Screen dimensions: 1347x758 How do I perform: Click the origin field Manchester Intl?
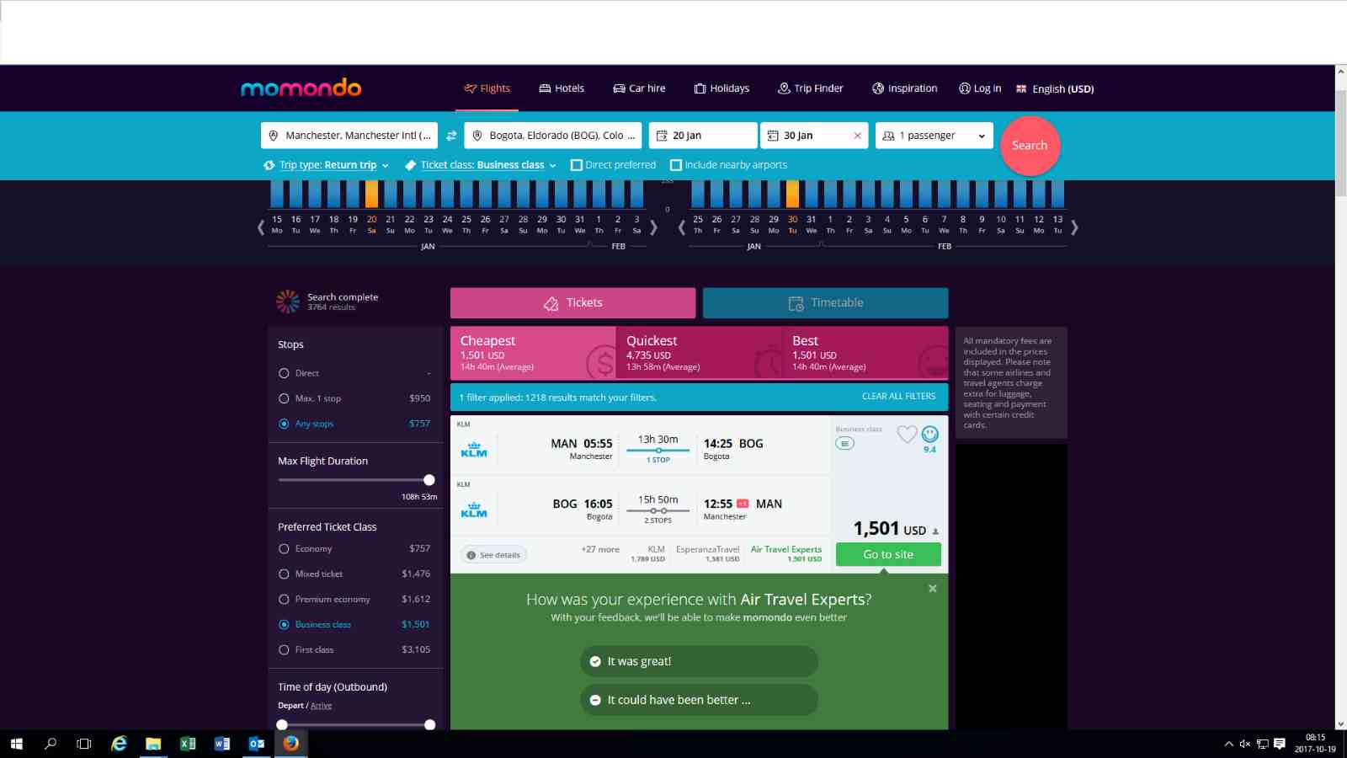tap(349, 136)
